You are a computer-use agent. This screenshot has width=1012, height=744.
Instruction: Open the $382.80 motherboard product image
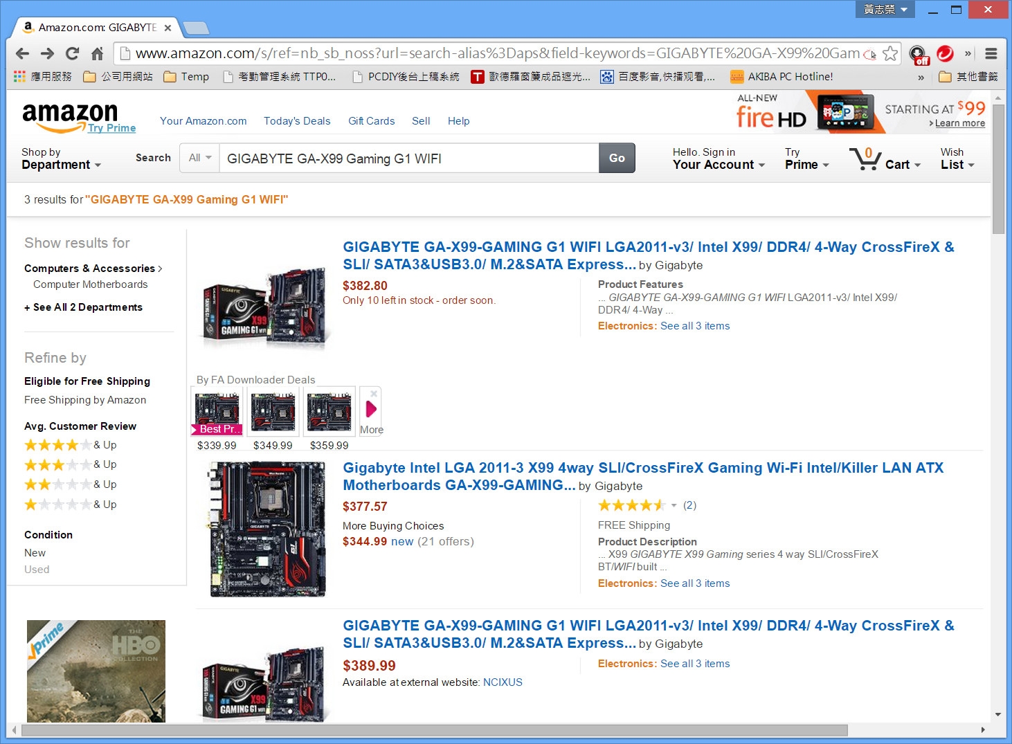[264, 307]
